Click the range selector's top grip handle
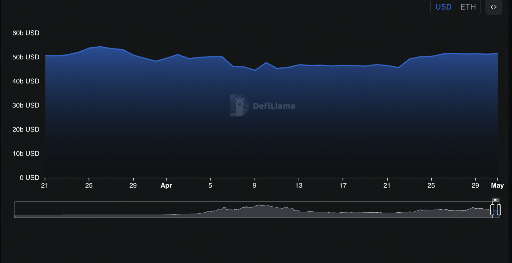512x263 pixels. coord(495,200)
